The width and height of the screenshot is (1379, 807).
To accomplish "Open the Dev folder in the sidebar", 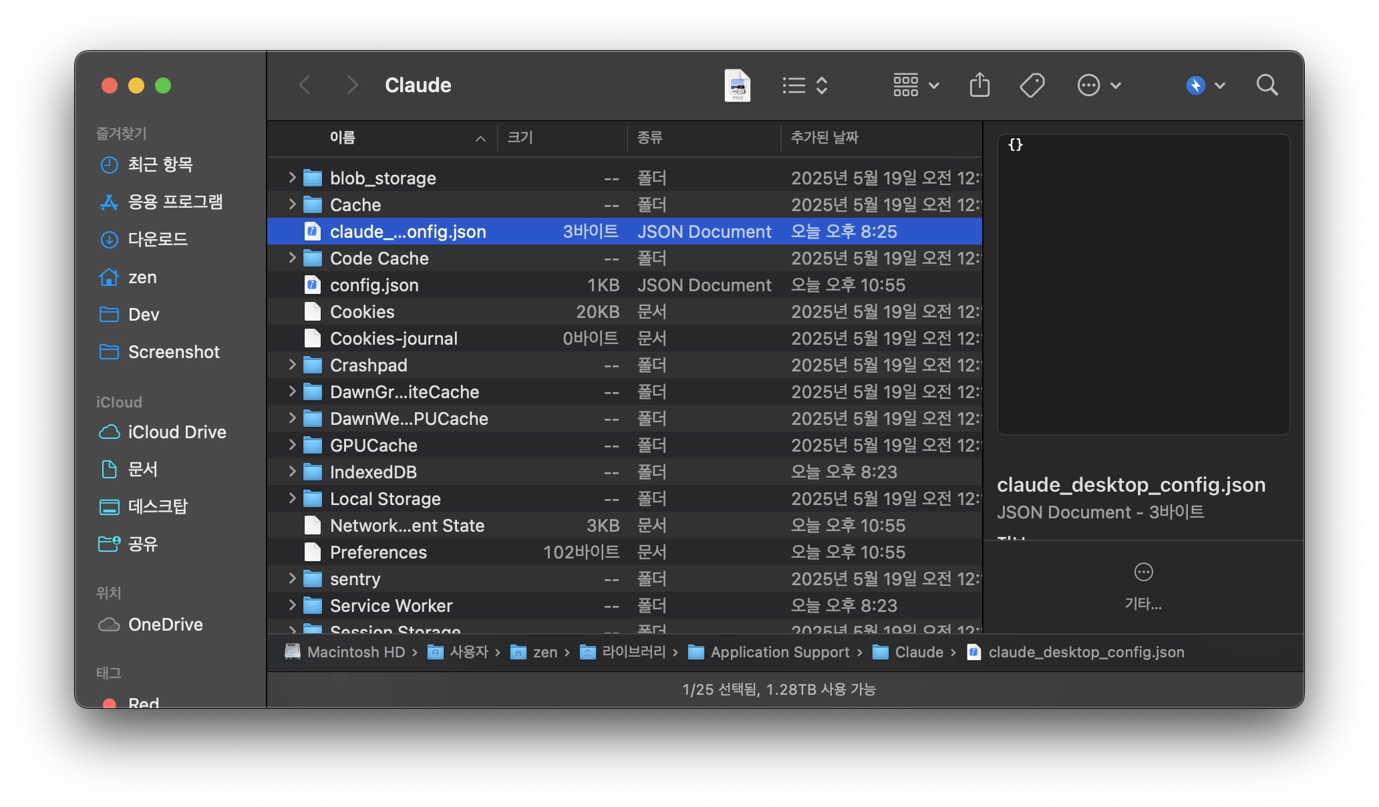I will click(129, 314).
